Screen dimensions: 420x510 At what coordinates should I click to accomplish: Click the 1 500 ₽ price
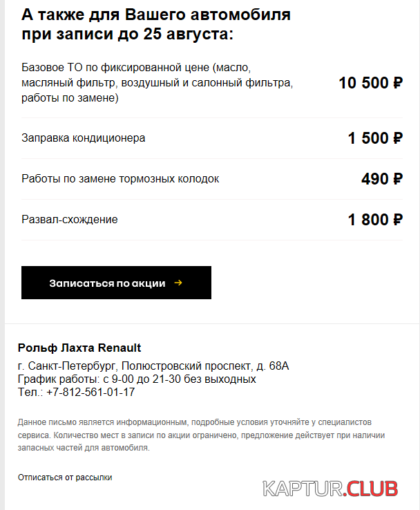pyautogui.click(x=375, y=138)
